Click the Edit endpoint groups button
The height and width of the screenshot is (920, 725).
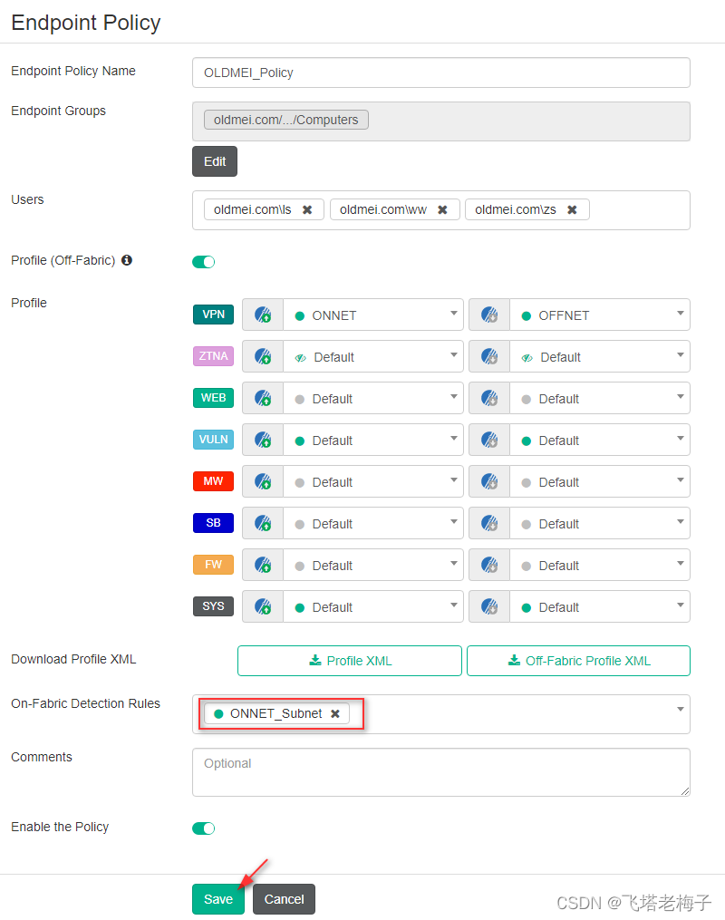tap(215, 161)
